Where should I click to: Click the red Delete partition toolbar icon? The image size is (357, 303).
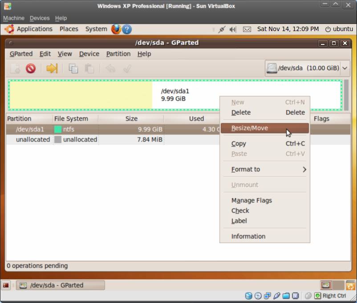(x=31, y=68)
